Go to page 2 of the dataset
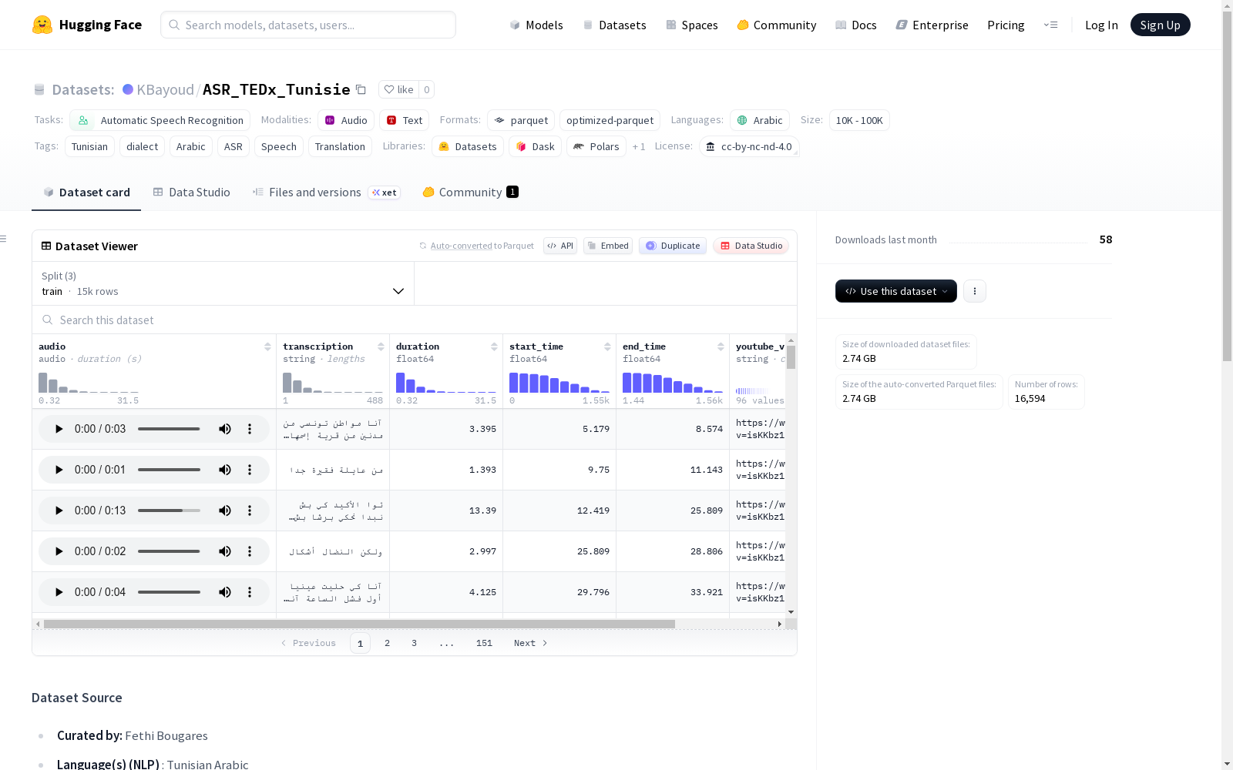This screenshot has width=1233, height=770. pyautogui.click(x=387, y=643)
